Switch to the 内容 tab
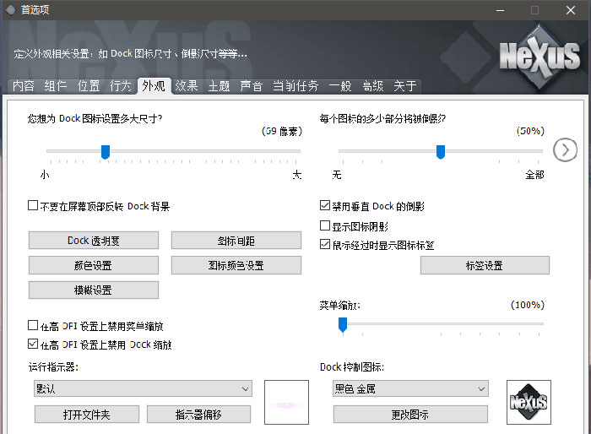This screenshot has height=434, width=591. tap(24, 86)
